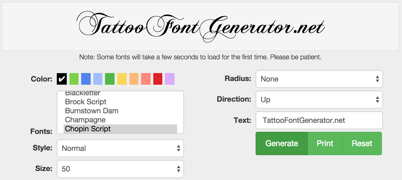Select the light periwinkle color swatch
Image resolution: width=402 pixels, height=180 pixels.
98,79
